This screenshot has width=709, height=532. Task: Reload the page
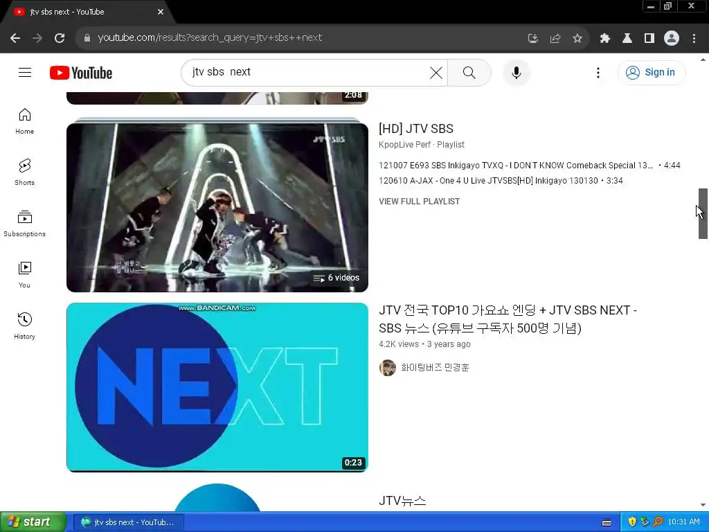(60, 38)
